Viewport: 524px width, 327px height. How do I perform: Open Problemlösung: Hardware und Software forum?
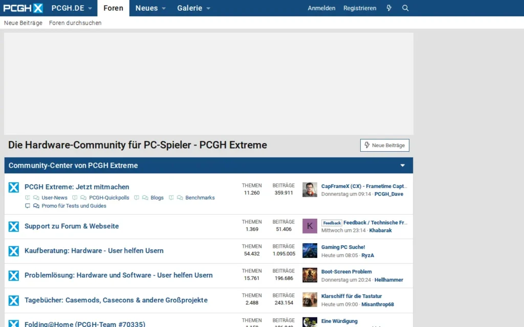coord(119,275)
